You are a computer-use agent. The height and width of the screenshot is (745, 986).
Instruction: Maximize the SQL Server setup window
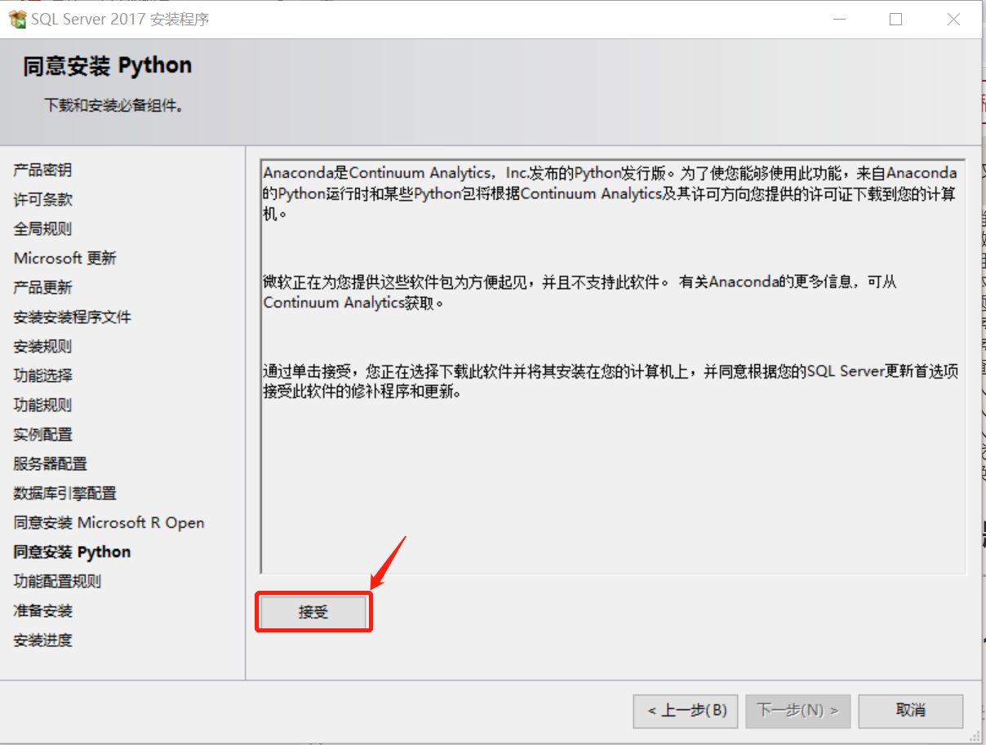click(x=895, y=19)
